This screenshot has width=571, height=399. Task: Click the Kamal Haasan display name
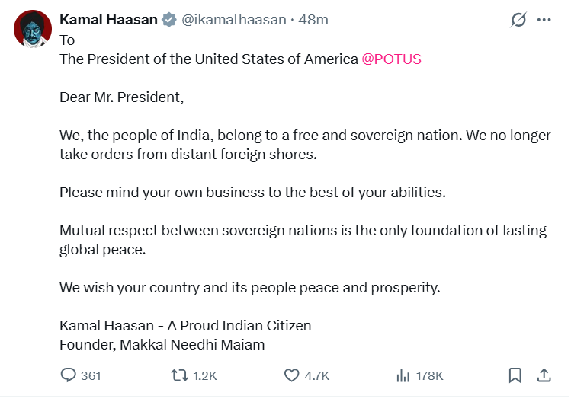point(109,20)
